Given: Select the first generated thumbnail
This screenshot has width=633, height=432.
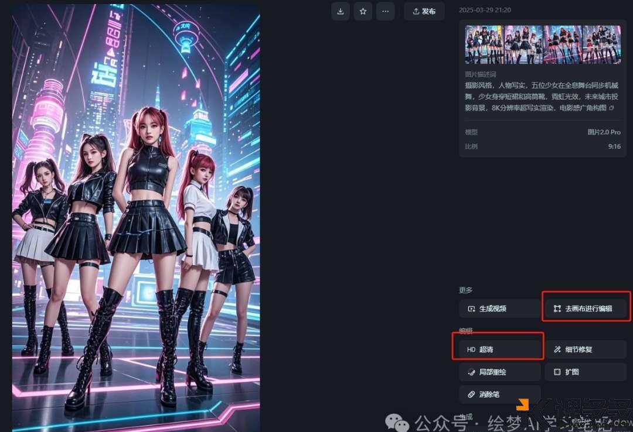Looking at the screenshot, I should click(x=484, y=44).
